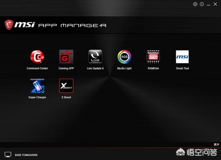Open the X Boost icon
Screen dimensions: 221x160
pyautogui.click(x=66, y=86)
